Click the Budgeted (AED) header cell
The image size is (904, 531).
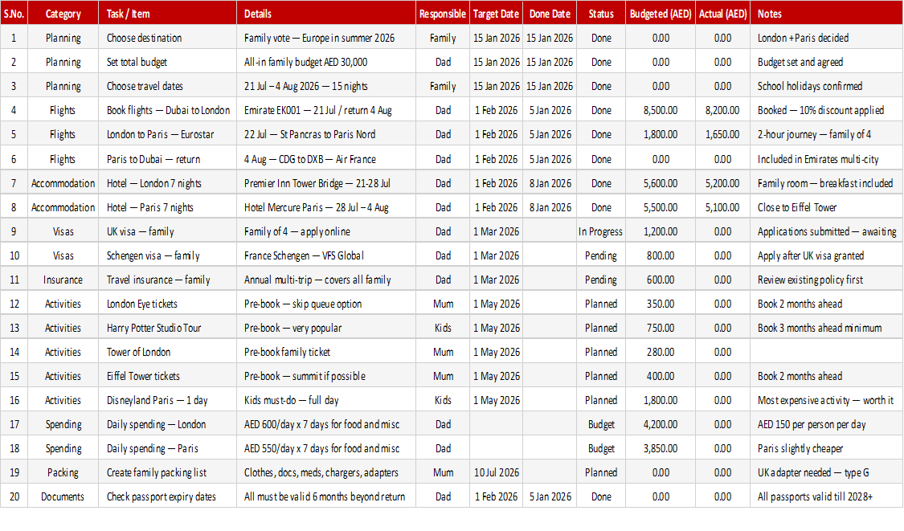(x=661, y=14)
